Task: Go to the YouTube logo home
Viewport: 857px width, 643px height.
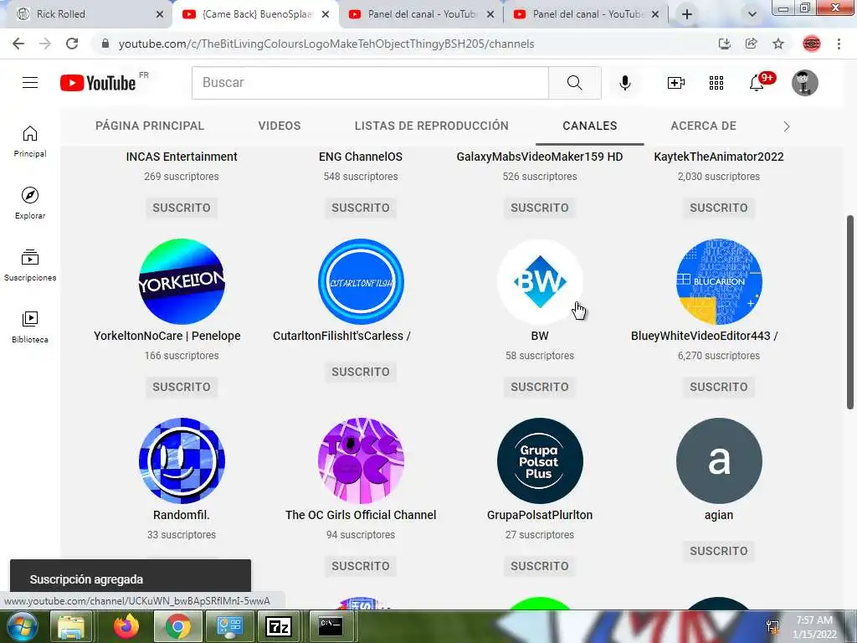Action: click(98, 83)
